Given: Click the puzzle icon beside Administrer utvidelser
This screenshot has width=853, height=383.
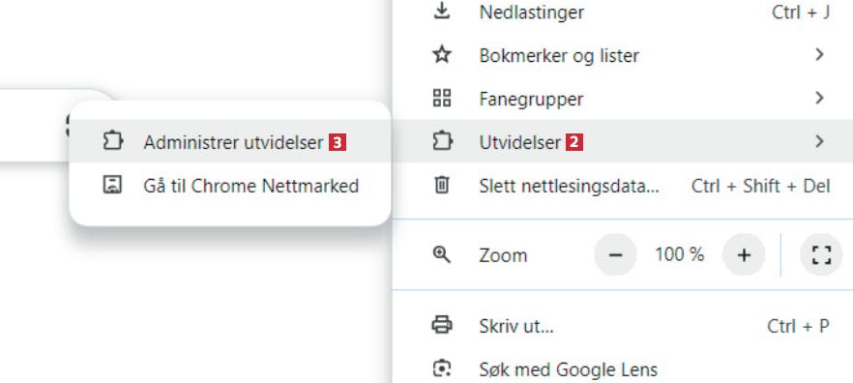Looking at the screenshot, I should coord(112,142).
